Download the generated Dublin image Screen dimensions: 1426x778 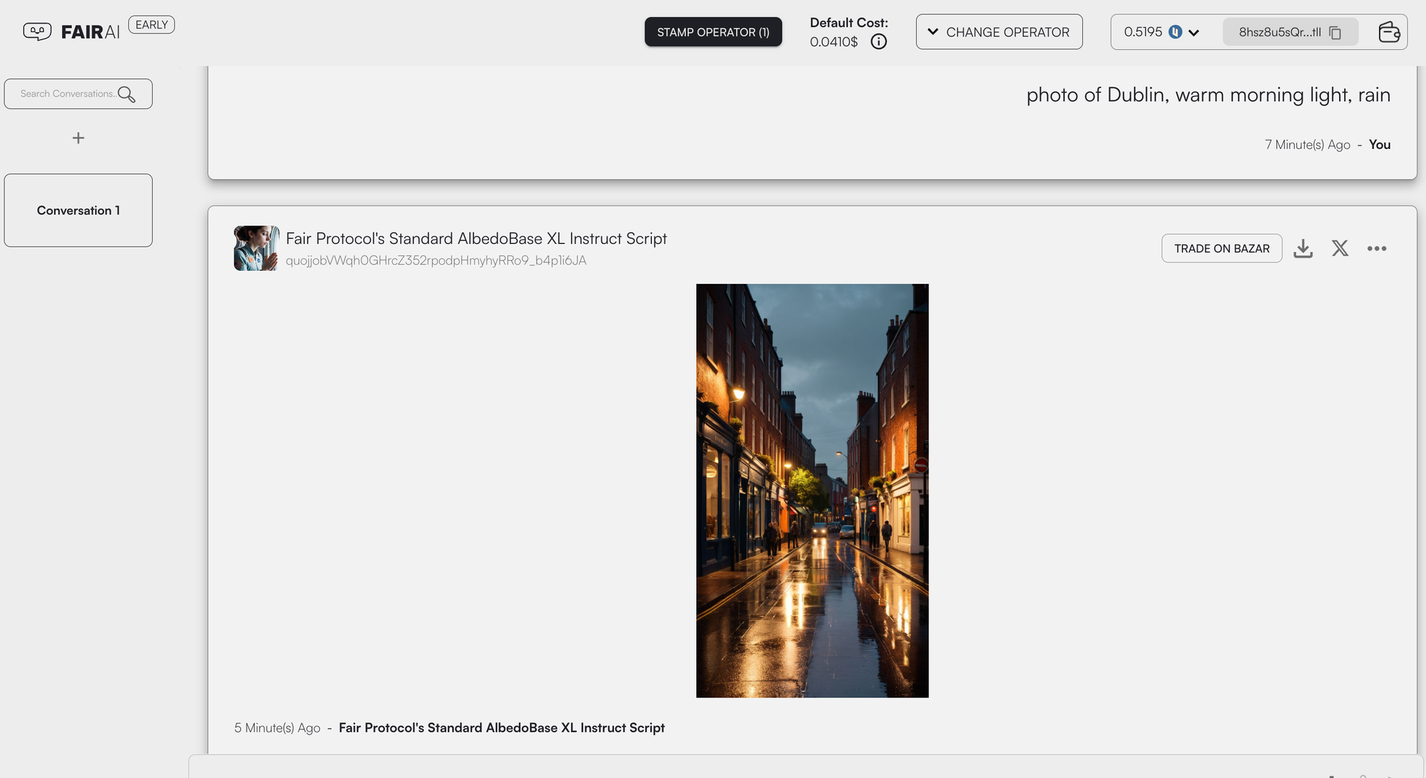[x=1303, y=248]
